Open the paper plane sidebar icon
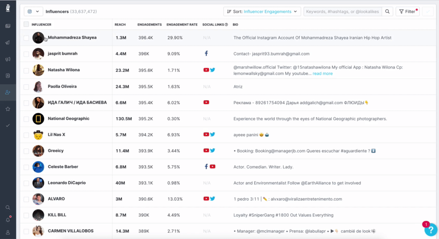439x239 pixels. click(8, 43)
